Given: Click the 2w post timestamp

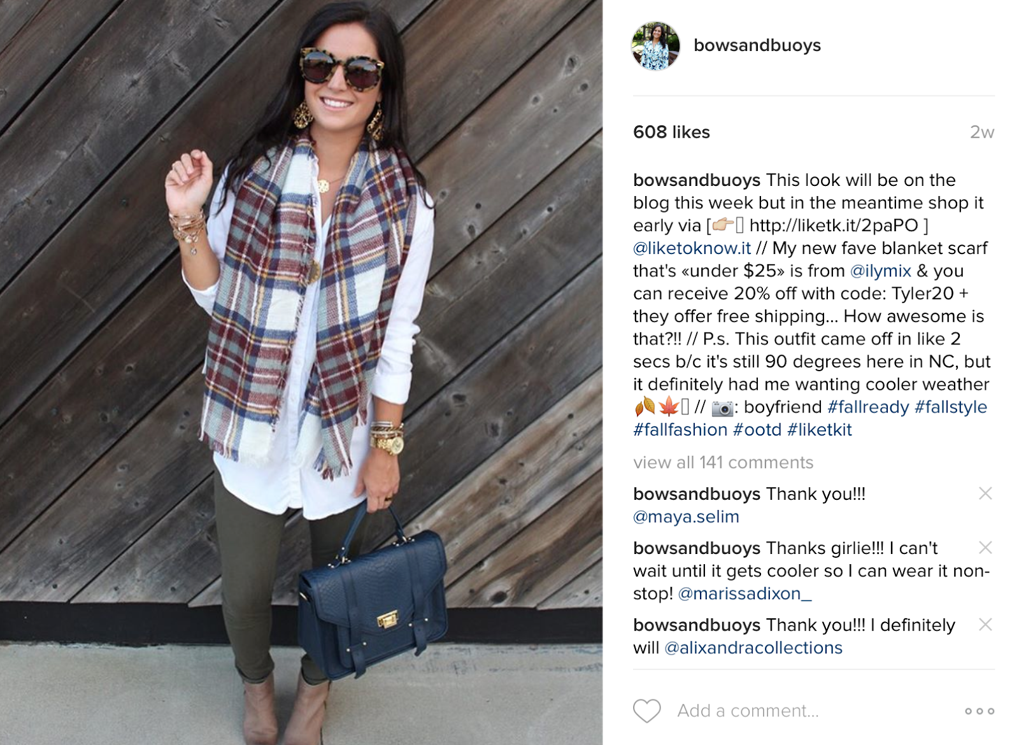Looking at the screenshot, I should pyautogui.click(x=981, y=132).
